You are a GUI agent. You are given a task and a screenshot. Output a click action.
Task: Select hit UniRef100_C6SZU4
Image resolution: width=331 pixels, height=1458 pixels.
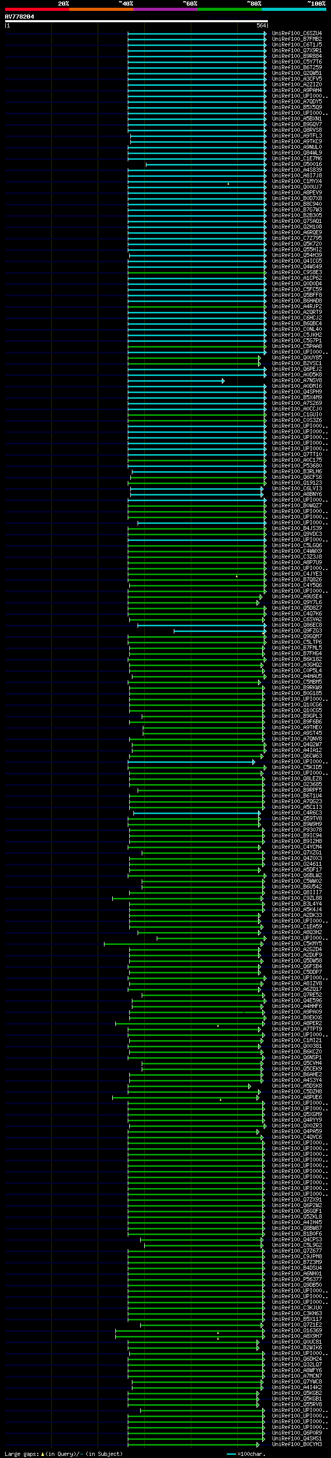[x=296, y=34]
